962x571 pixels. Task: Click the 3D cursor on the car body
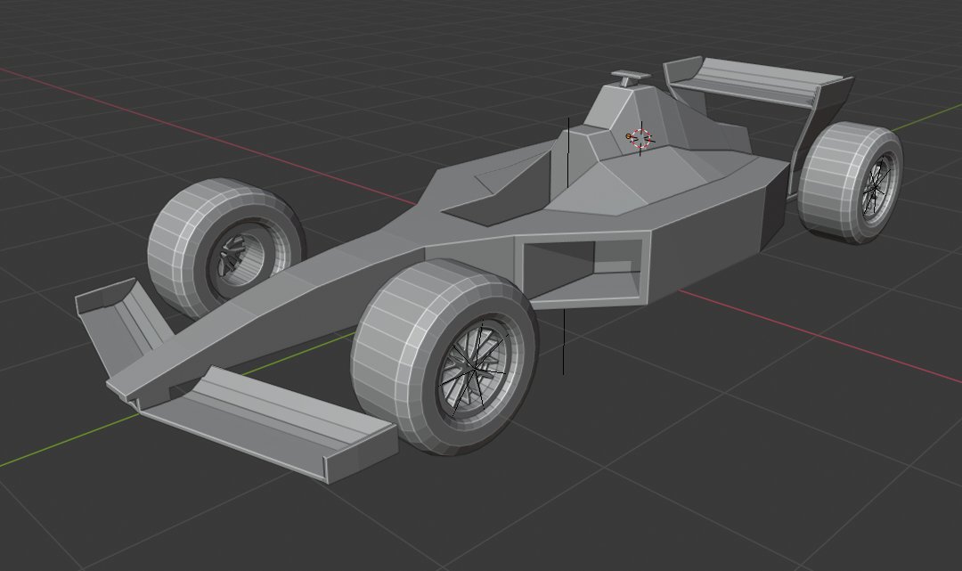click(640, 139)
